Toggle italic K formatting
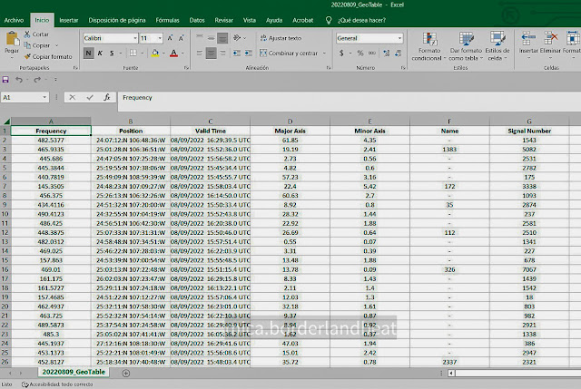The image size is (581, 389). [101, 53]
